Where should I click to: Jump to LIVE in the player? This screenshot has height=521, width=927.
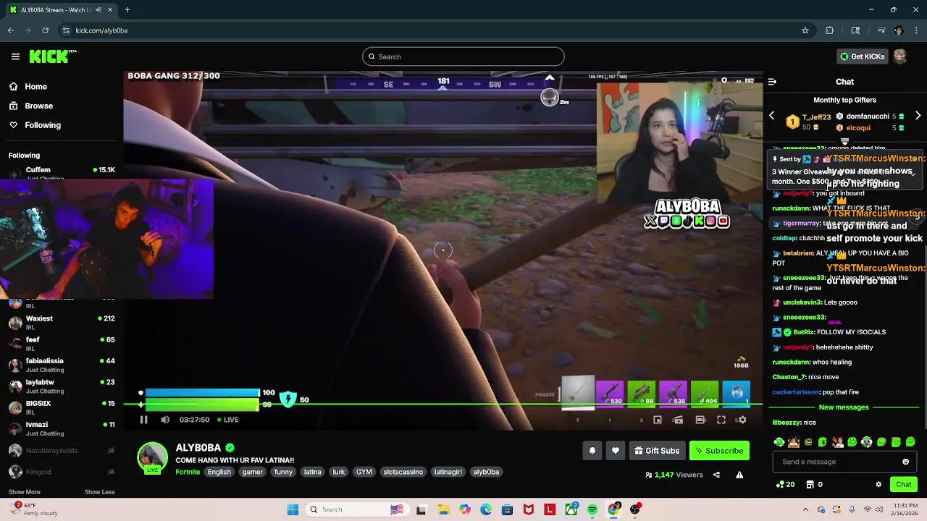228,420
